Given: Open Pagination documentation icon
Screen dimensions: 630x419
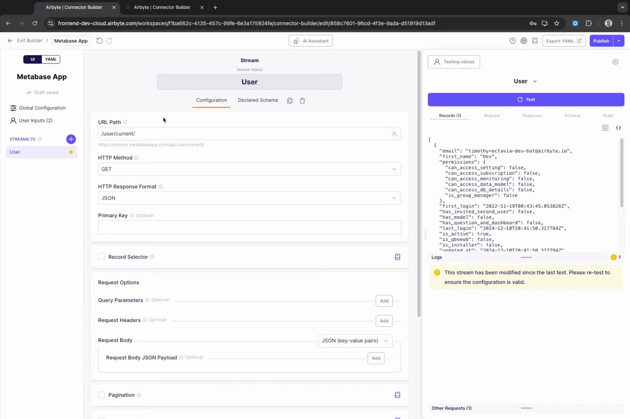Looking at the screenshot, I should [398, 395].
